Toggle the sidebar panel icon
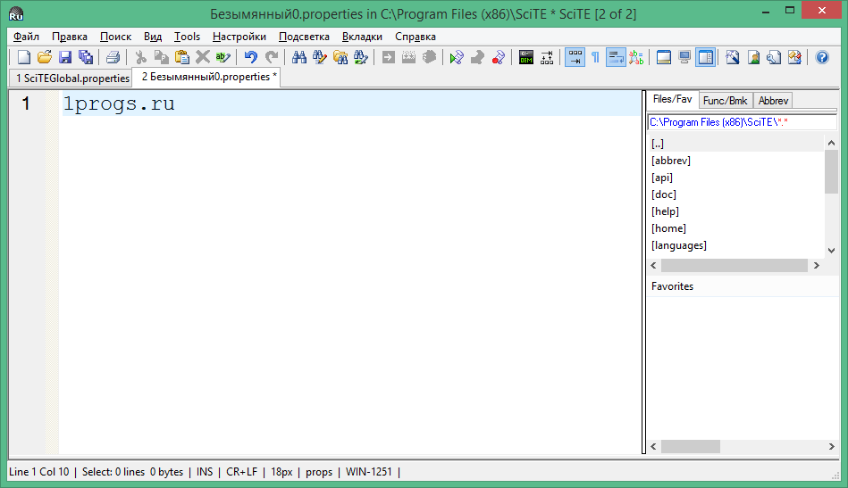 click(x=706, y=57)
